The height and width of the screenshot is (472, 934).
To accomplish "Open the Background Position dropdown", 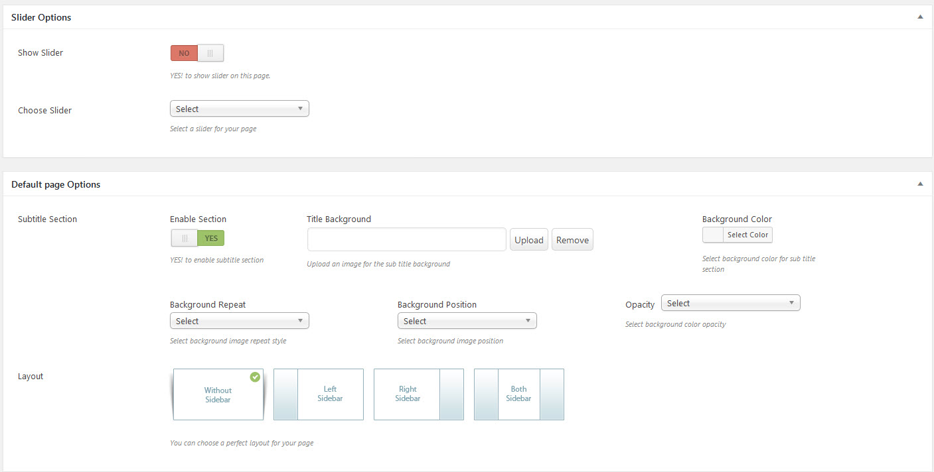I will [467, 321].
